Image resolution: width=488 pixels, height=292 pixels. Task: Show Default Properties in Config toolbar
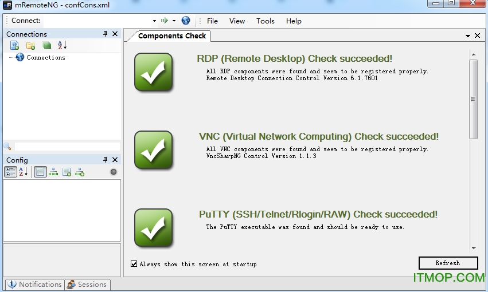coord(67,172)
